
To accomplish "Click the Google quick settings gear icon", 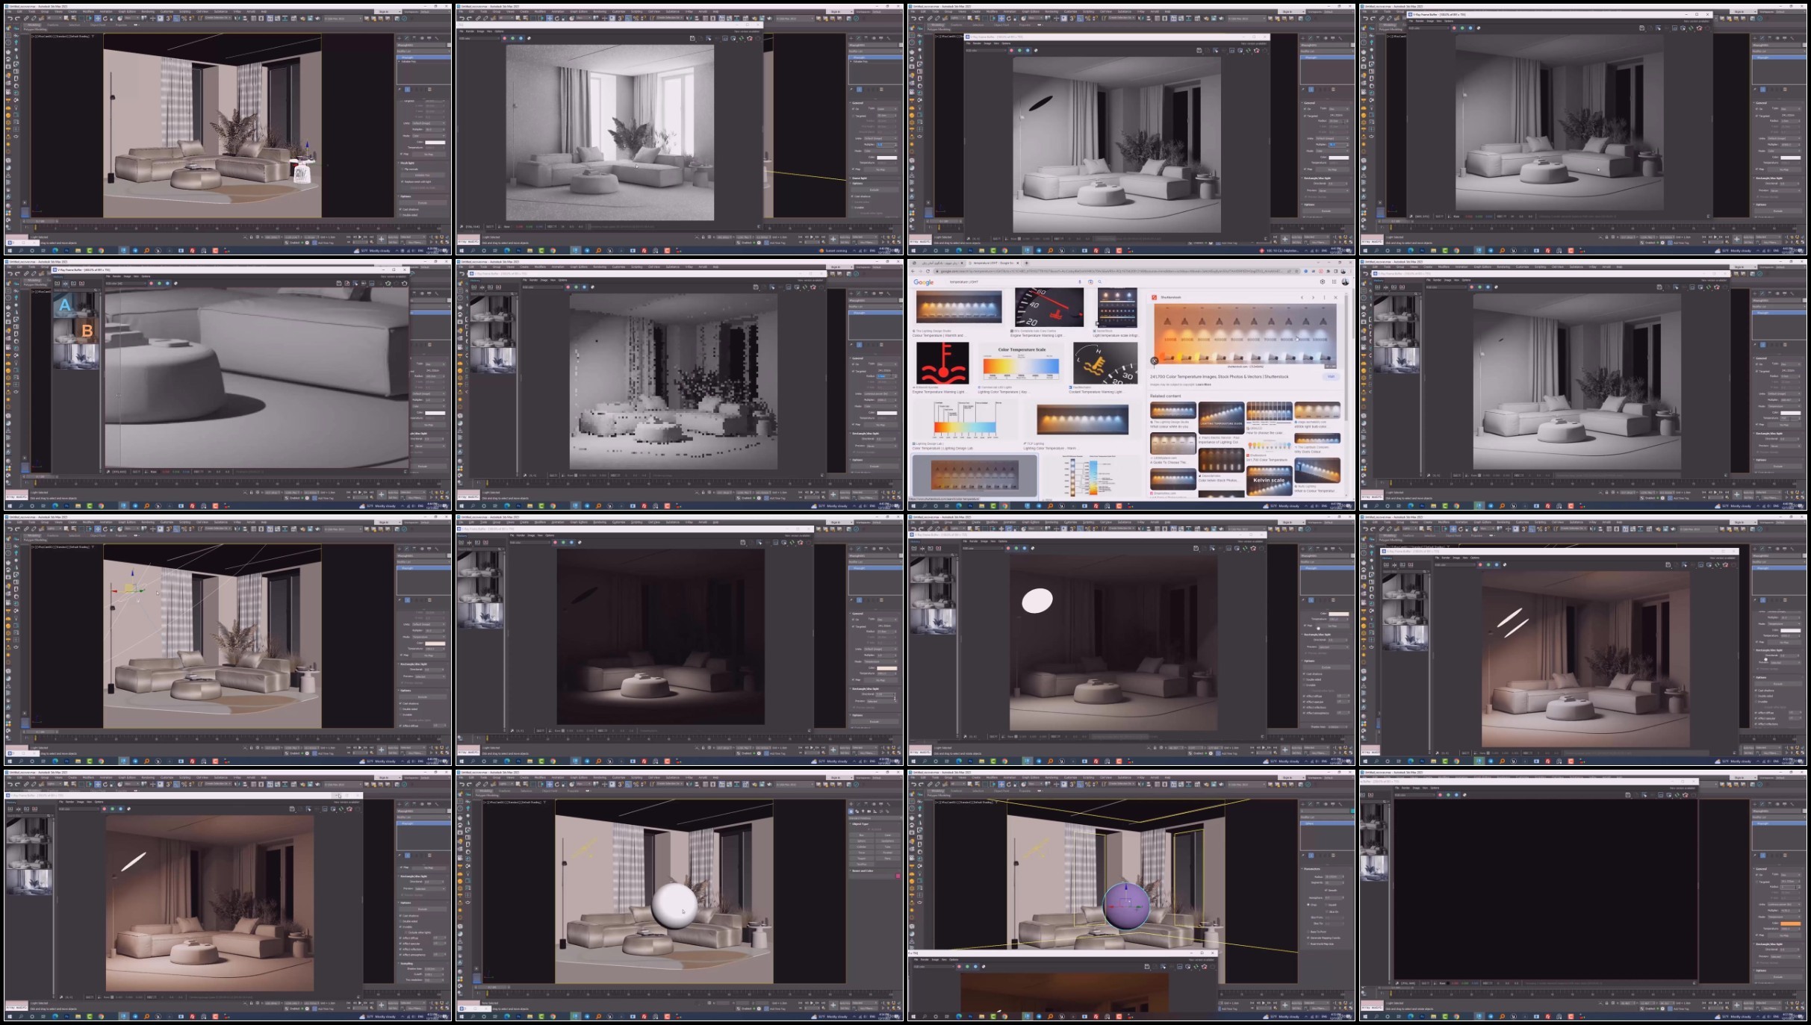I will [1323, 281].
